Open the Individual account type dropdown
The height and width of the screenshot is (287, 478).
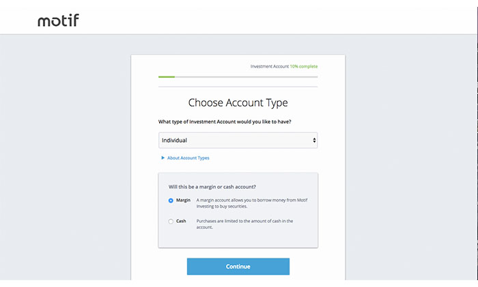238,140
